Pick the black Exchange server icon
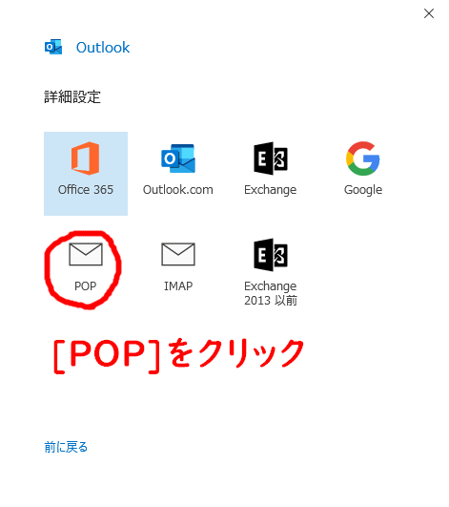Image resolution: width=449 pixels, height=507 pixels. point(271,158)
